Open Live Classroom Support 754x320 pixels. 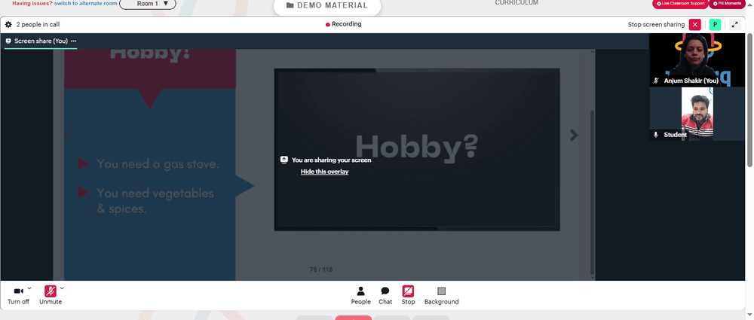pyautogui.click(x=680, y=3)
